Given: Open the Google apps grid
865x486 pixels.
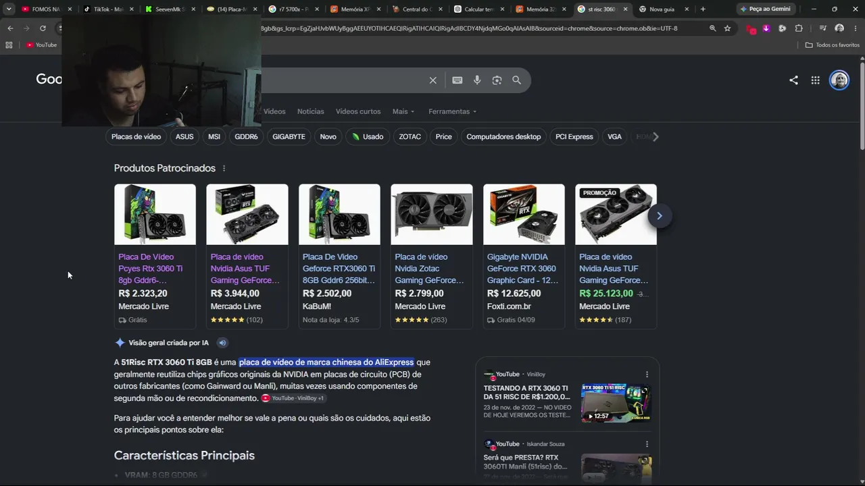Looking at the screenshot, I should pos(816,80).
